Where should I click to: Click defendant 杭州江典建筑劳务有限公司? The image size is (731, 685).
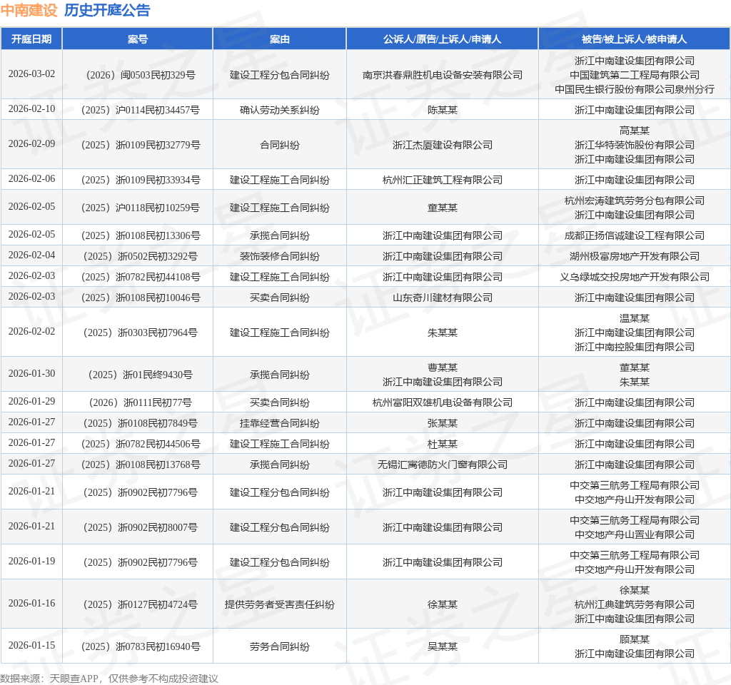click(635, 604)
